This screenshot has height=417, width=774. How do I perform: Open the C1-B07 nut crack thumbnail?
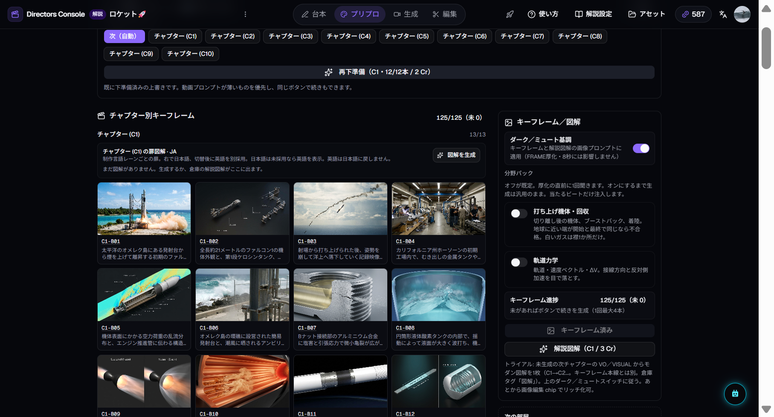340,295
